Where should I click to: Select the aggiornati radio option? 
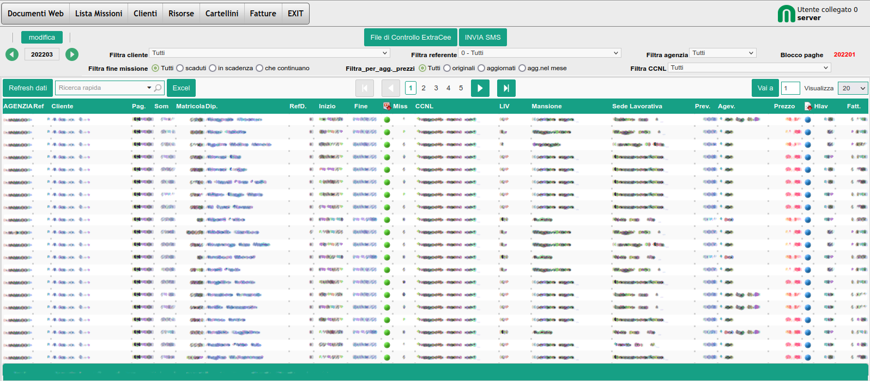481,68
